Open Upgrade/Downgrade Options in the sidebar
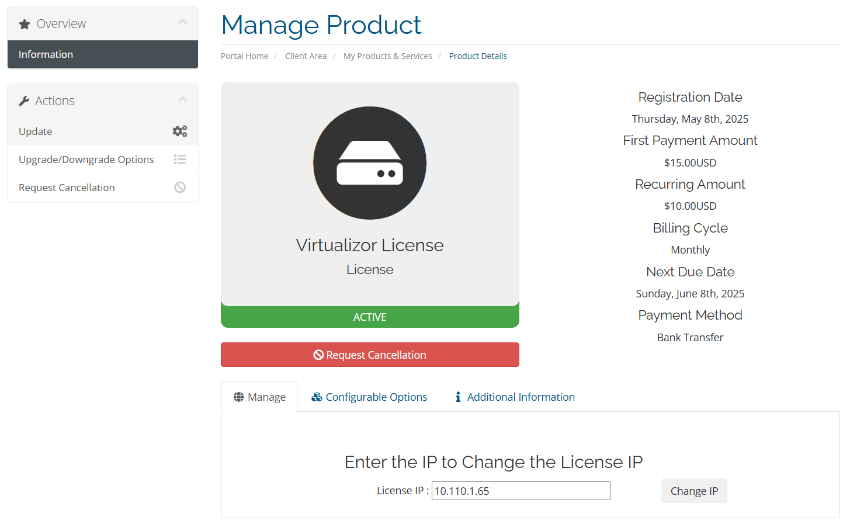This screenshot has height=520, width=850. click(x=103, y=160)
